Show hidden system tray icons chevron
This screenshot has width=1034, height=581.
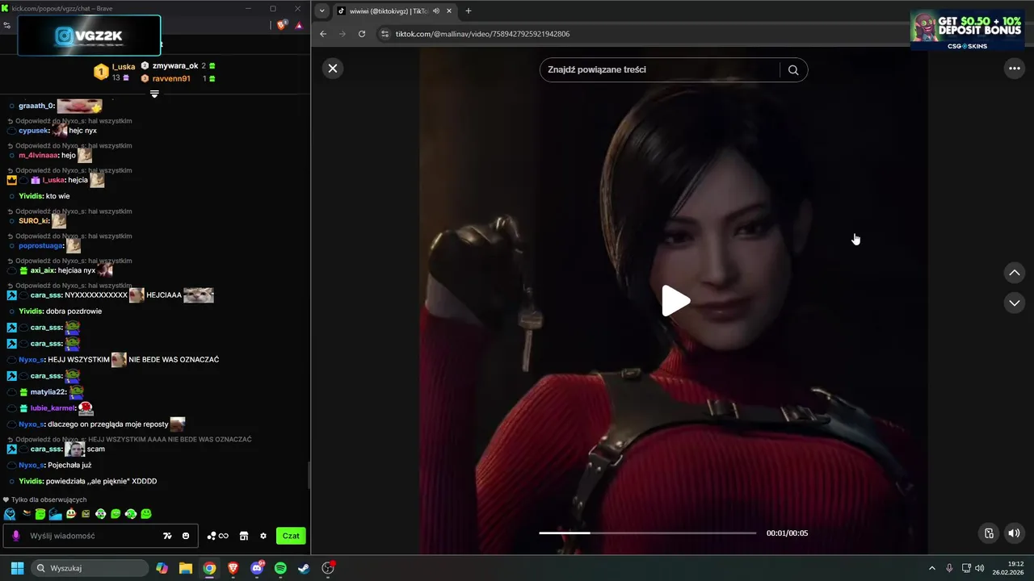932,568
